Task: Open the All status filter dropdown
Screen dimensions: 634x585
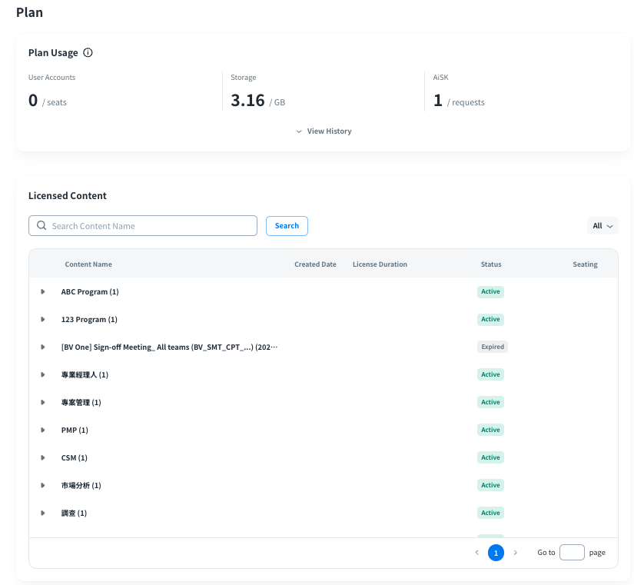Action: click(x=602, y=226)
